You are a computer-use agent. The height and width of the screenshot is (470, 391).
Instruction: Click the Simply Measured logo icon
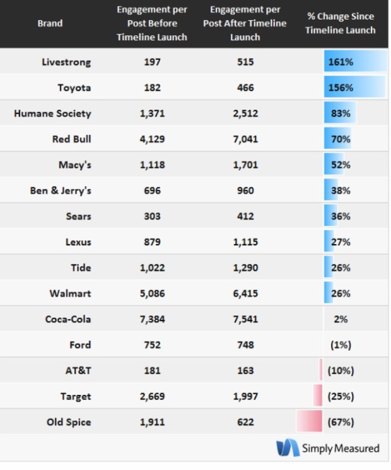click(288, 447)
